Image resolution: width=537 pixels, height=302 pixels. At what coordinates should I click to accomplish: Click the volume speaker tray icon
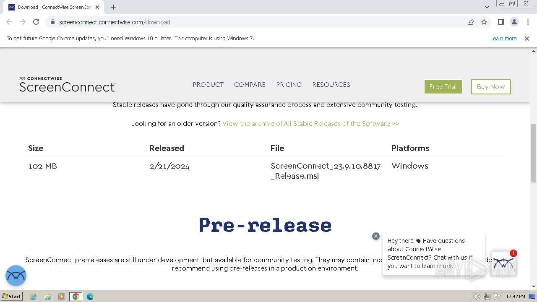coord(477,297)
